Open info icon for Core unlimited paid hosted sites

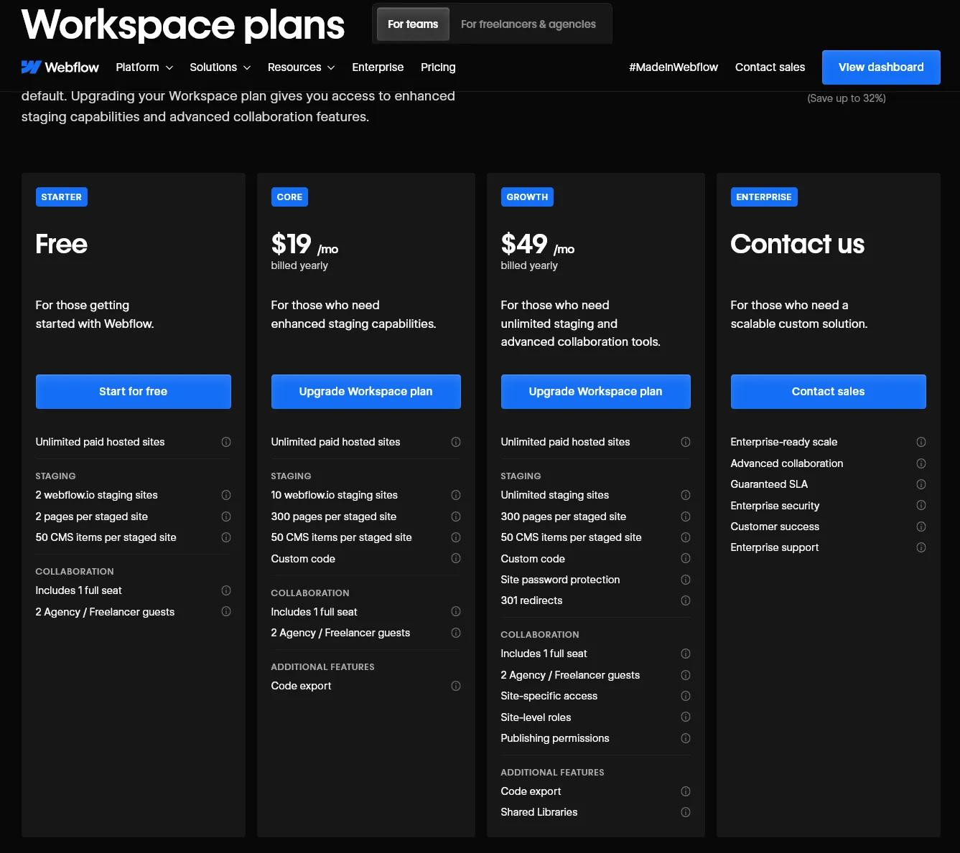(x=456, y=442)
